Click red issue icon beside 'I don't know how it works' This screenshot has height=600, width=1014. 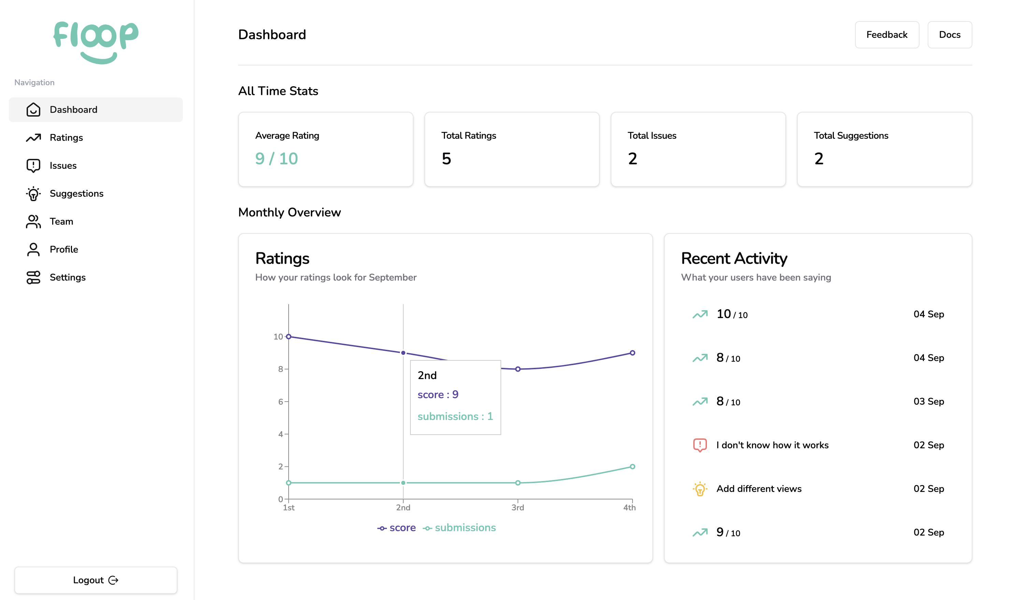pos(700,445)
